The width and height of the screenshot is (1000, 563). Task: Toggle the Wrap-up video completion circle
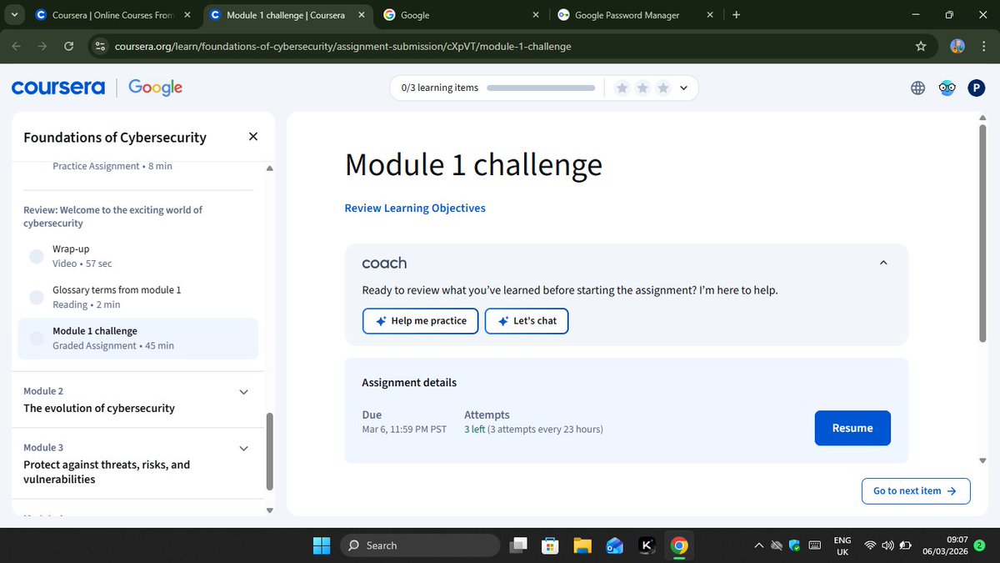point(37,256)
